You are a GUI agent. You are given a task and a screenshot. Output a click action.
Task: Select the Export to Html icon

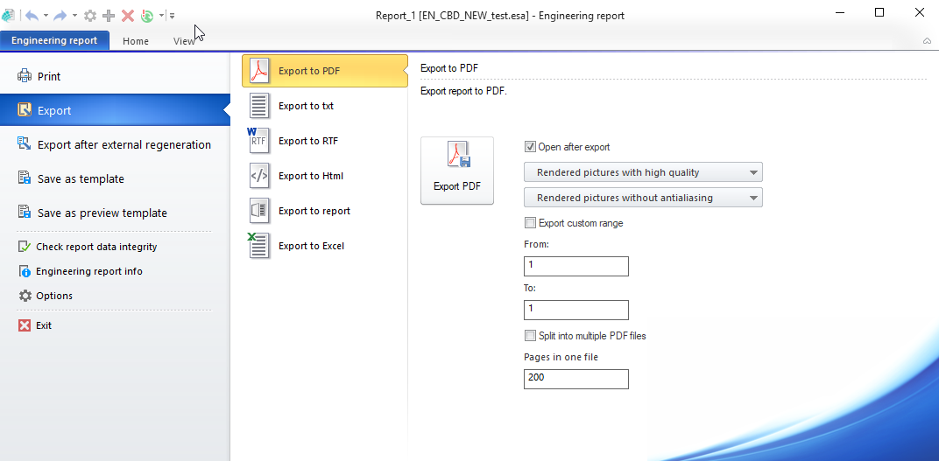(x=259, y=176)
